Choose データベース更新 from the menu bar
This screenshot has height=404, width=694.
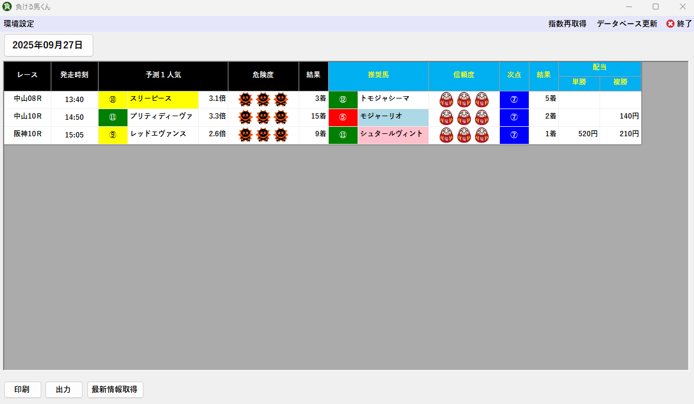(627, 24)
